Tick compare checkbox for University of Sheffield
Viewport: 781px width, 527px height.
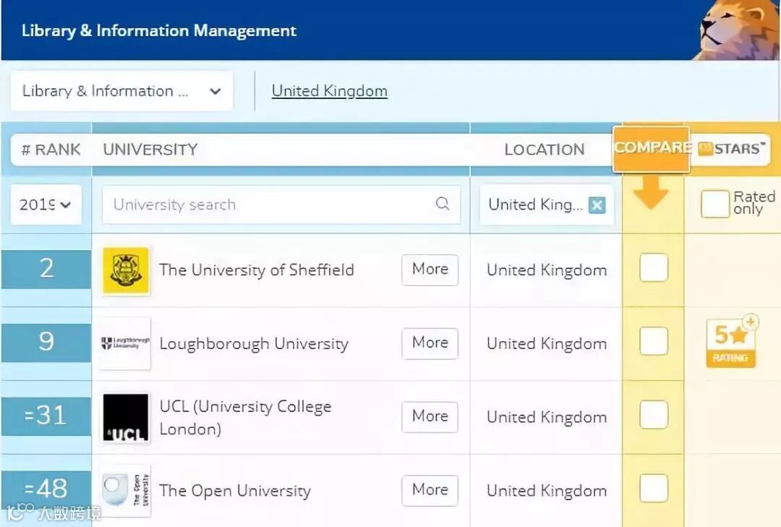tap(654, 268)
